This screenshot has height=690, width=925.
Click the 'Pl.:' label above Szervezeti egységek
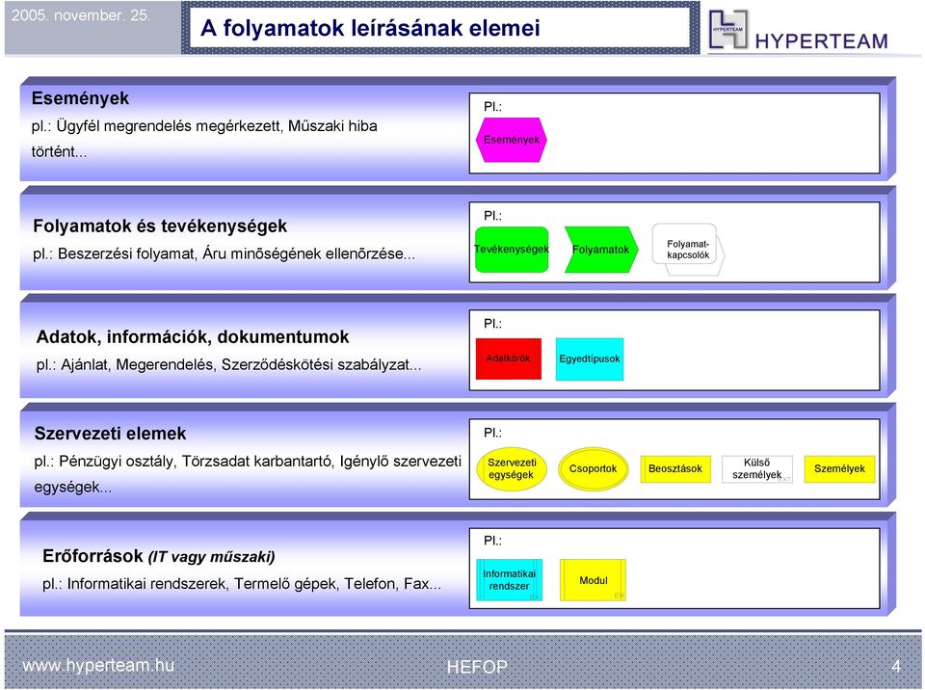pyautogui.click(x=492, y=433)
